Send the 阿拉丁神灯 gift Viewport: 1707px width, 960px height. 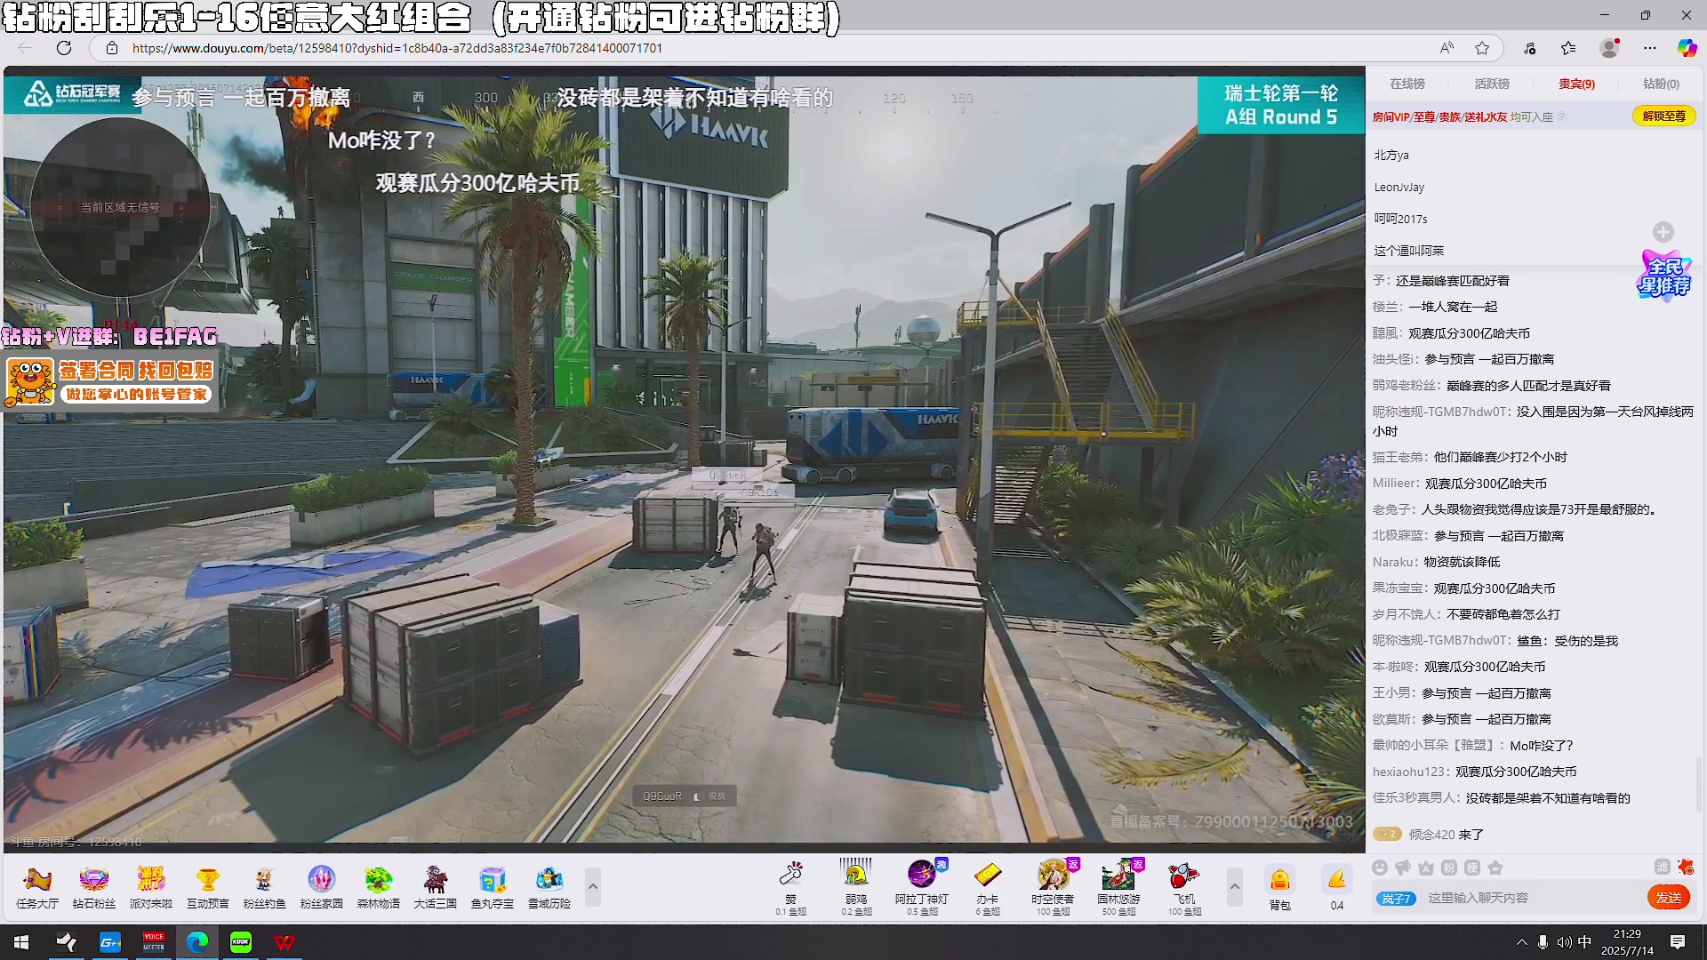point(922,886)
